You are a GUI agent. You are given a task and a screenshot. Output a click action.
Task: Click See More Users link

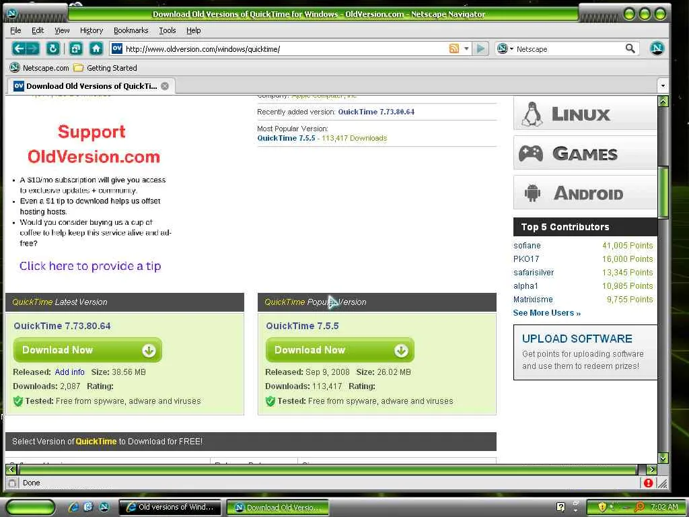(x=546, y=313)
